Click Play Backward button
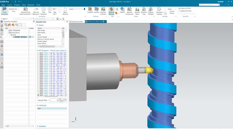Screen dimensions: 233x129 coord(44,11)
